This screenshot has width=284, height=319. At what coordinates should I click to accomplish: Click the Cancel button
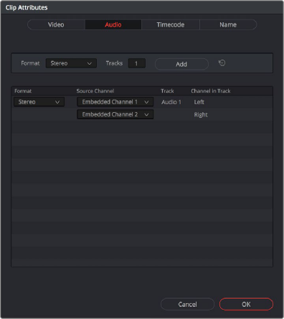(x=187, y=304)
